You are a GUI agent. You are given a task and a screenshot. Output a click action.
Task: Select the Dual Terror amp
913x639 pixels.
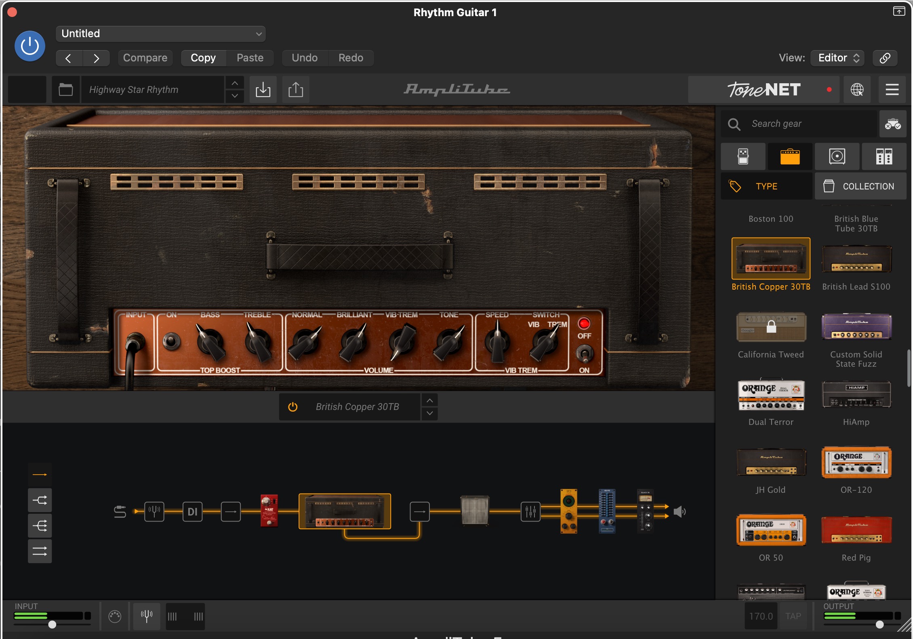tap(771, 394)
